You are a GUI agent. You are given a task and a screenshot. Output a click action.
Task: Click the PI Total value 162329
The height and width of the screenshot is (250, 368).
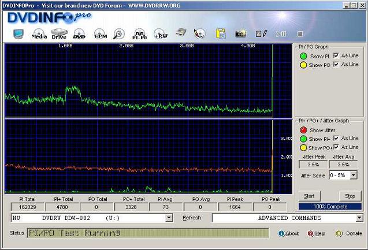[28, 207]
